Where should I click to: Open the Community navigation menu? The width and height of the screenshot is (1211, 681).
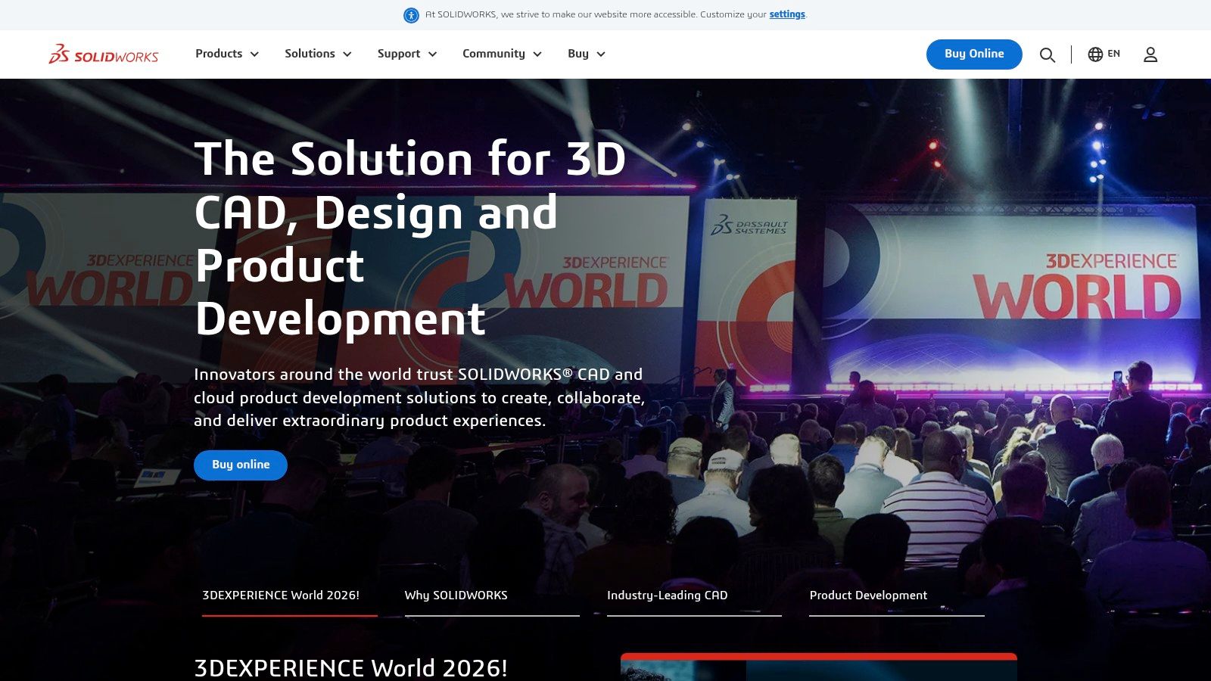pos(502,54)
